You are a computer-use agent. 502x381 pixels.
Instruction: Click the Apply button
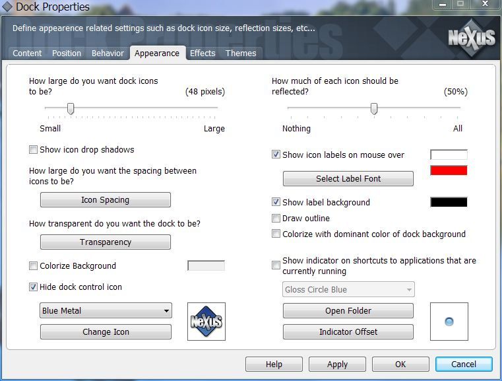click(337, 364)
